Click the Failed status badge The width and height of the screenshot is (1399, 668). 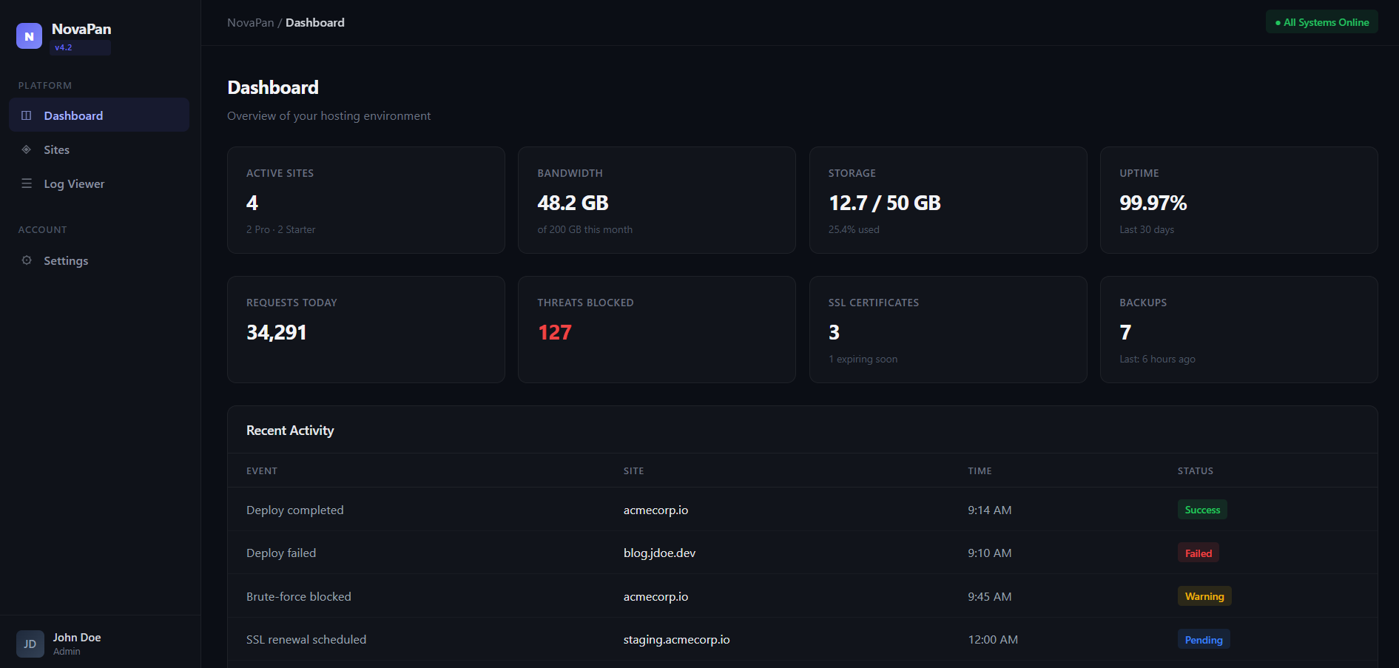click(1198, 553)
